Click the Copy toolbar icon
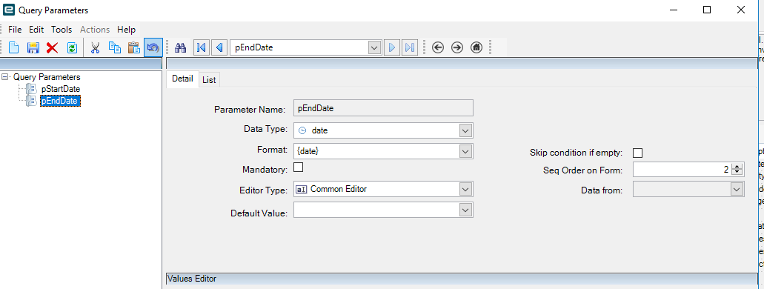 pos(115,47)
